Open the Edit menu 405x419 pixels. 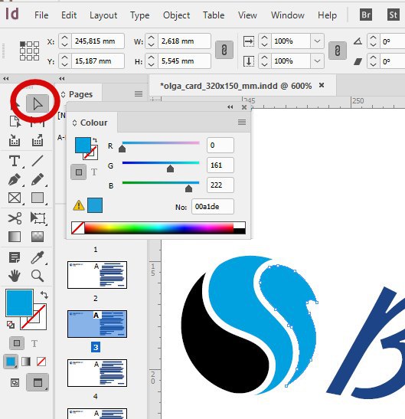(x=69, y=15)
